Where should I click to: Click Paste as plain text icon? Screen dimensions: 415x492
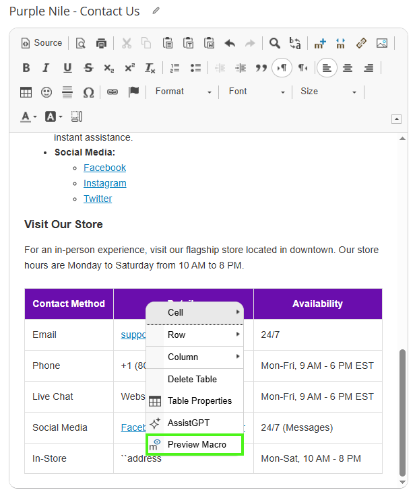pos(188,43)
